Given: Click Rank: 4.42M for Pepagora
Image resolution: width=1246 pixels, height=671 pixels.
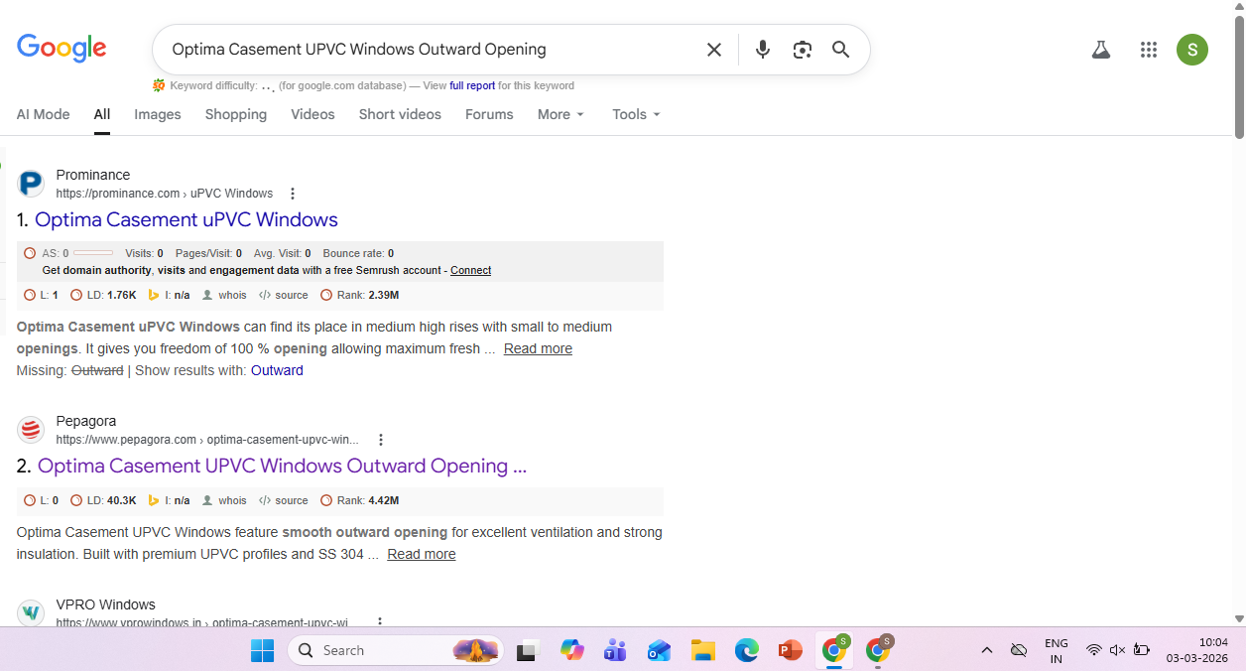Looking at the screenshot, I should 360,500.
